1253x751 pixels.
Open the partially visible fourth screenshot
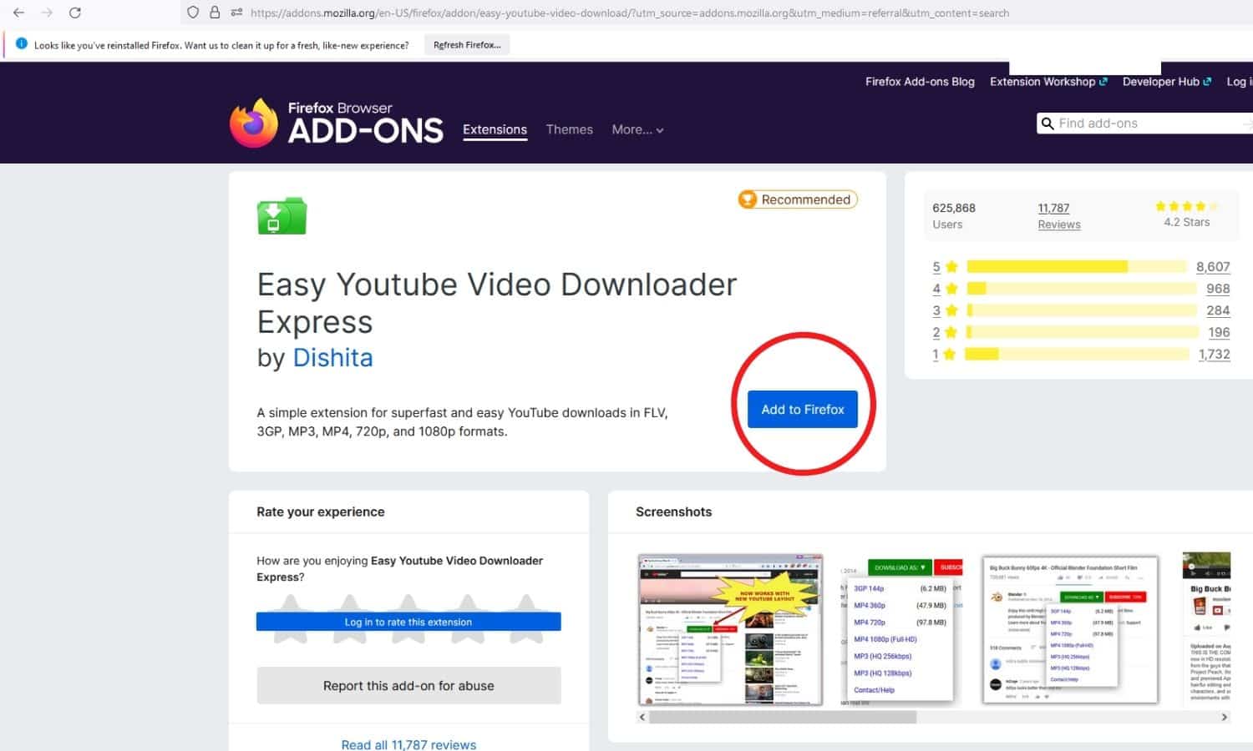1207,630
